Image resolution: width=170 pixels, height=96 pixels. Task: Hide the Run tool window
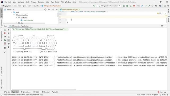[165, 26]
